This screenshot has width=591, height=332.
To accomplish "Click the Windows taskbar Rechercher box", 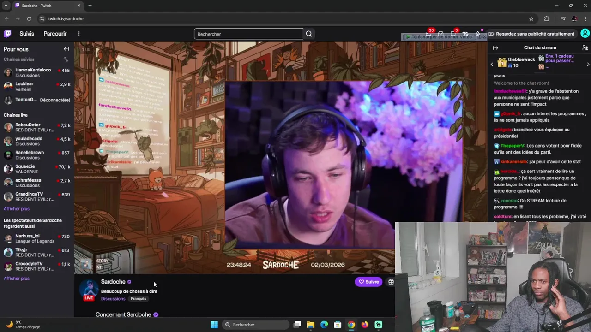I will 256,325.
